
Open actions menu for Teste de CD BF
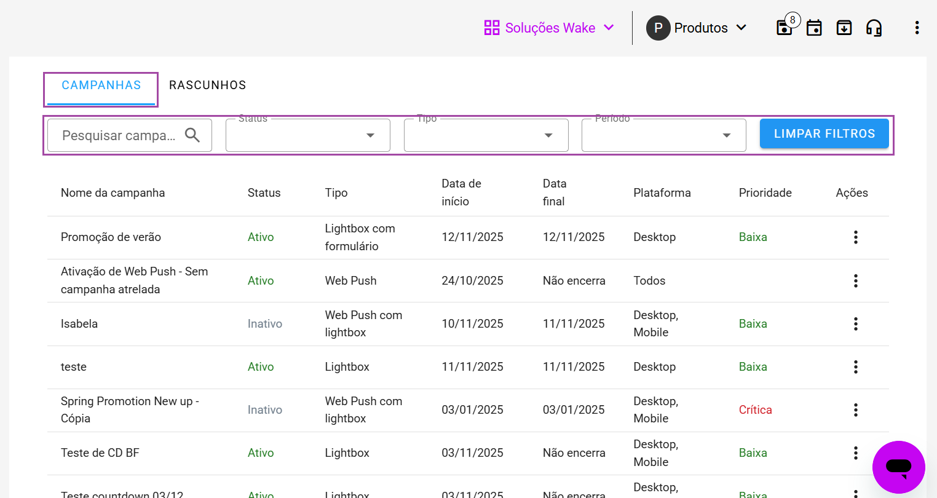click(855, 453)
